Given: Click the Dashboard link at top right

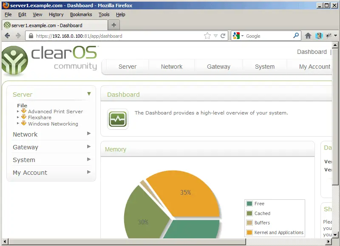Looking at the screenshot, I should (312, 52).
